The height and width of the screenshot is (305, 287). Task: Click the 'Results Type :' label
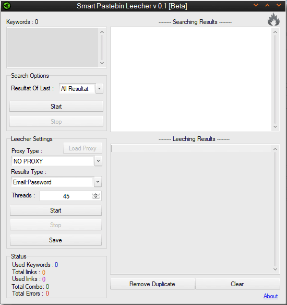(x=29, y=172)
